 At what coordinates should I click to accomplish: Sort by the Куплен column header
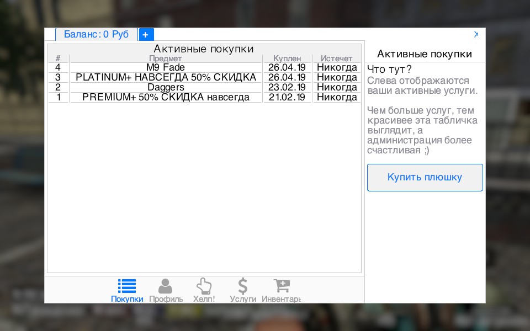pos(287,58)
